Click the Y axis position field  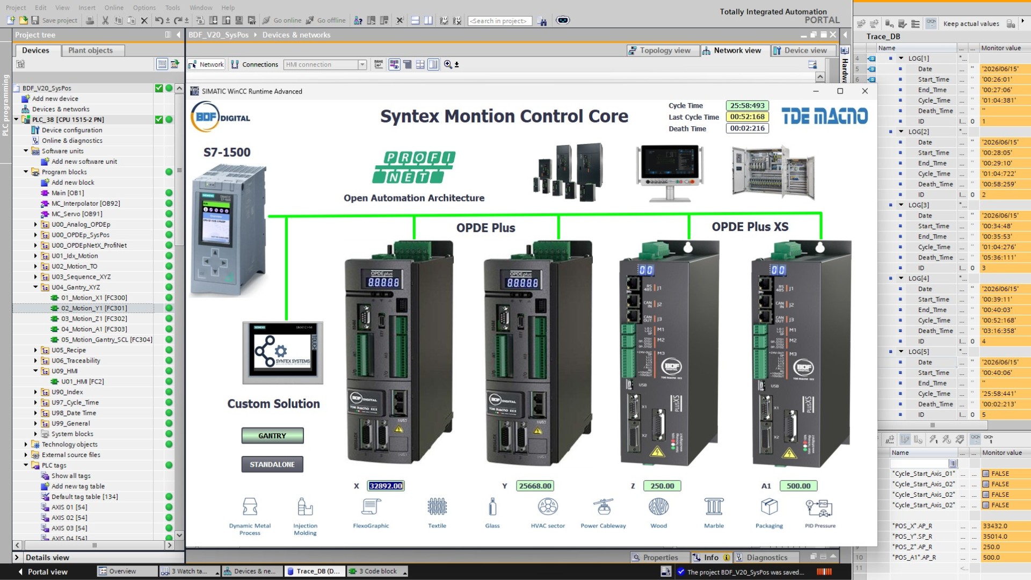(x=535, y=486)
